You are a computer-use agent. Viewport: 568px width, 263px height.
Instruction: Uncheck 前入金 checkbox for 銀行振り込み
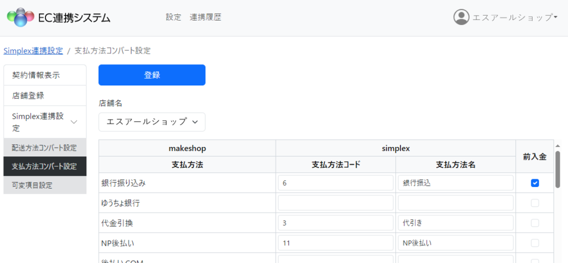tap(535, 183)
